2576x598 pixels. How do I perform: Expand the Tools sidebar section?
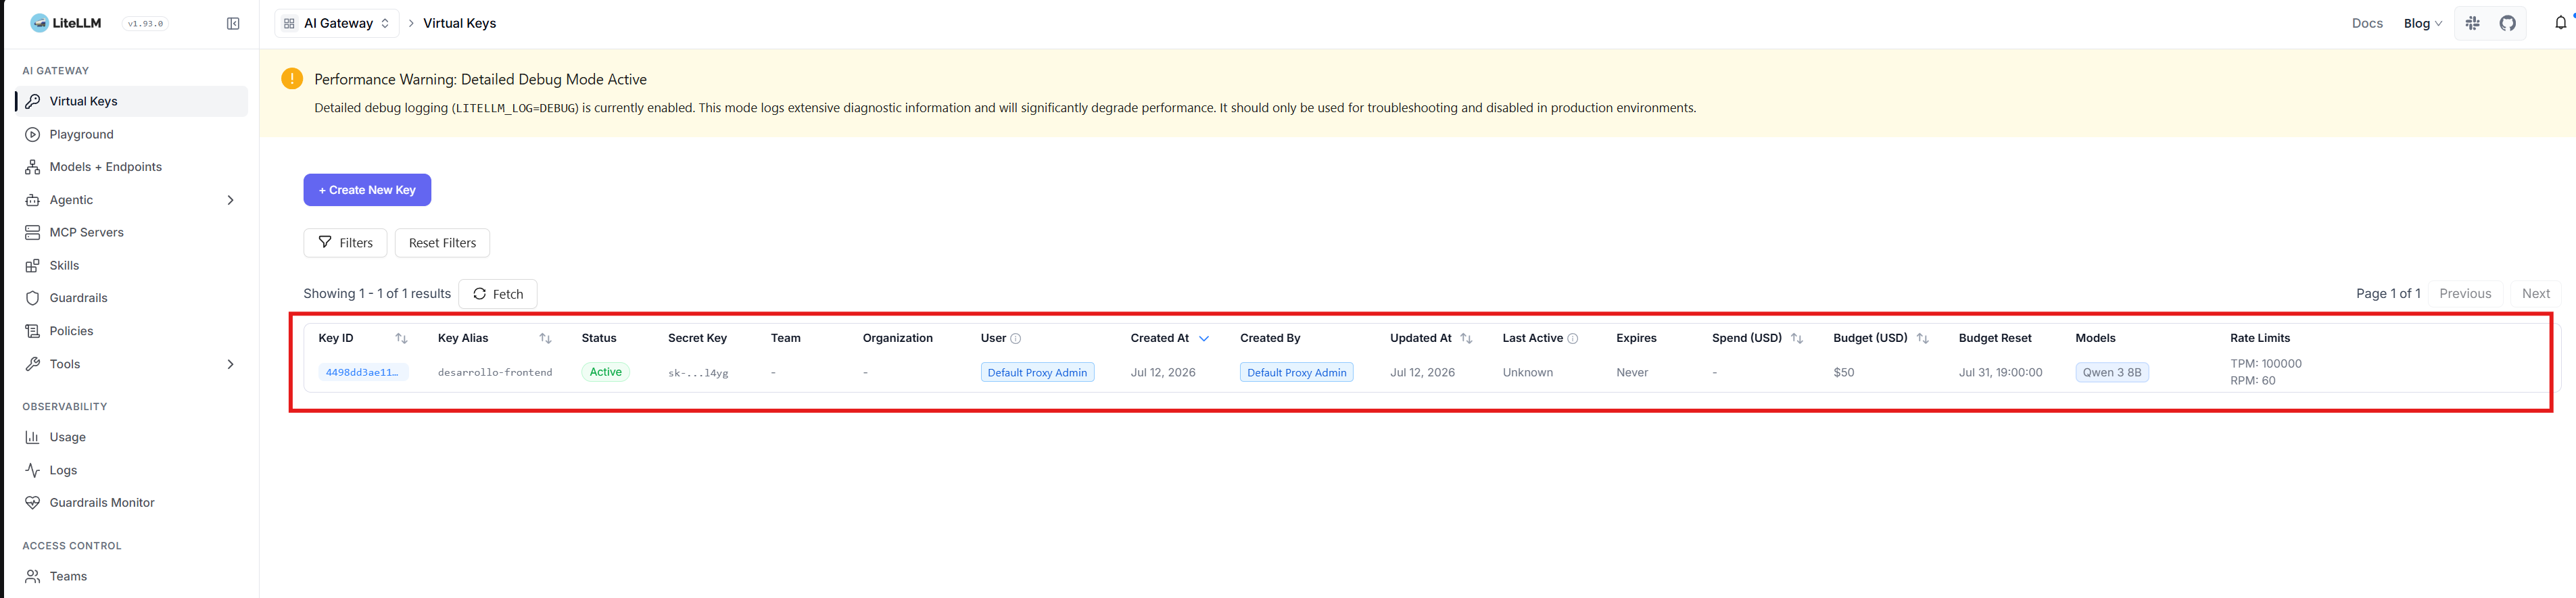point(230,364)
